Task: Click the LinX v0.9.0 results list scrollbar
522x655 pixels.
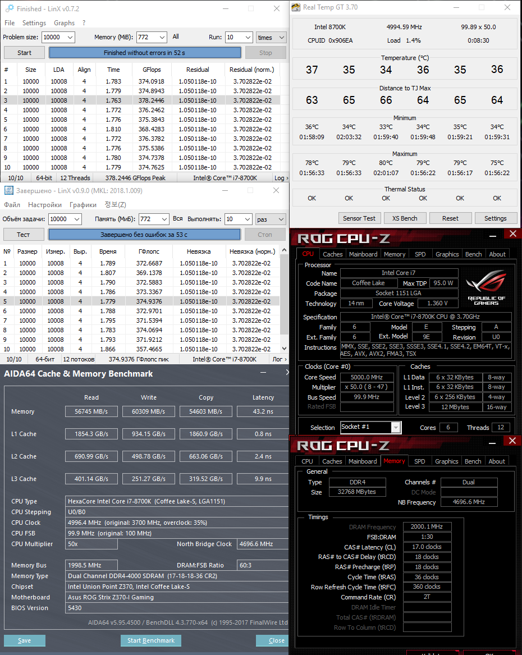Action: click(x=285, y=295)
